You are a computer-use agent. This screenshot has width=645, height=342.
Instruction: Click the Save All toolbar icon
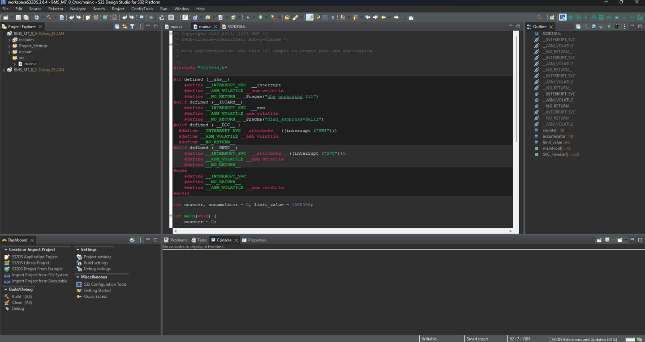tap(26, 17)
